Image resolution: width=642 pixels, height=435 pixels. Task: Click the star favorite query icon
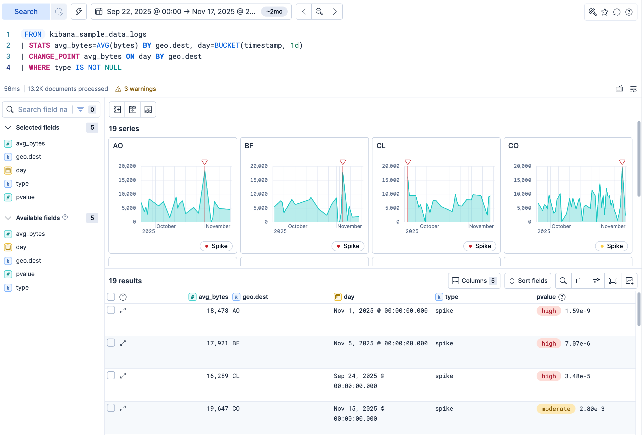click(x=605, y=12)
